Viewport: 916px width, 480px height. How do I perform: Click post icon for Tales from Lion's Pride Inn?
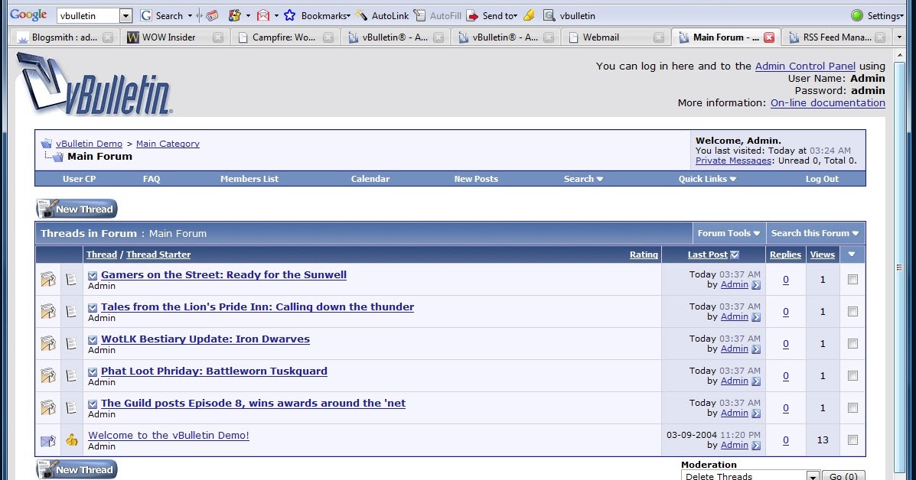[x=71, y=311]
